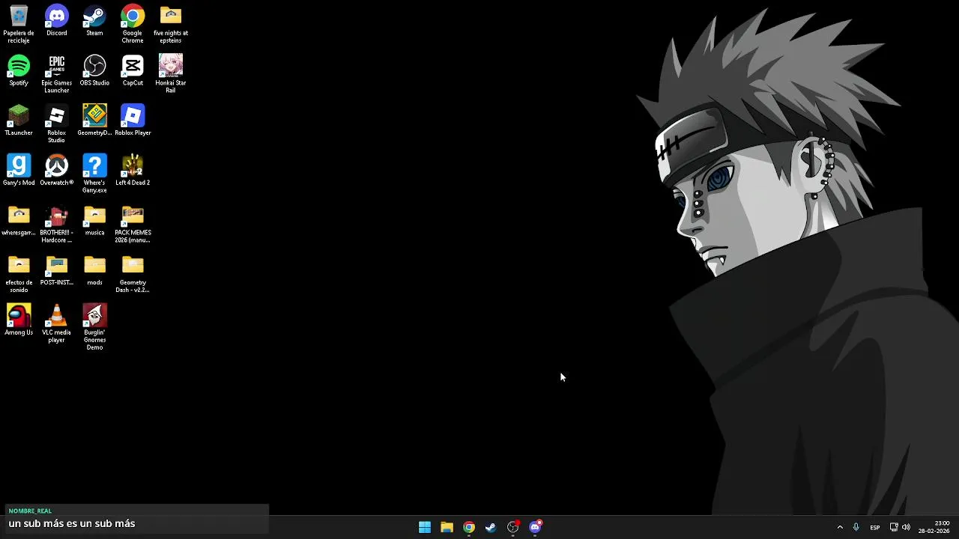Image resolution: width=959 pixels, height=539 pixels.
Task: Click the microphone icon in the system tray
Action: [x=856, y=527]
